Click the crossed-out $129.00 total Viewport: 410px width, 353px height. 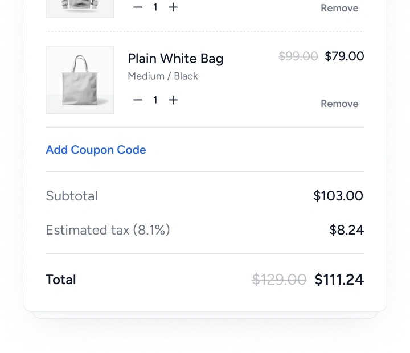tap(279, 280)
